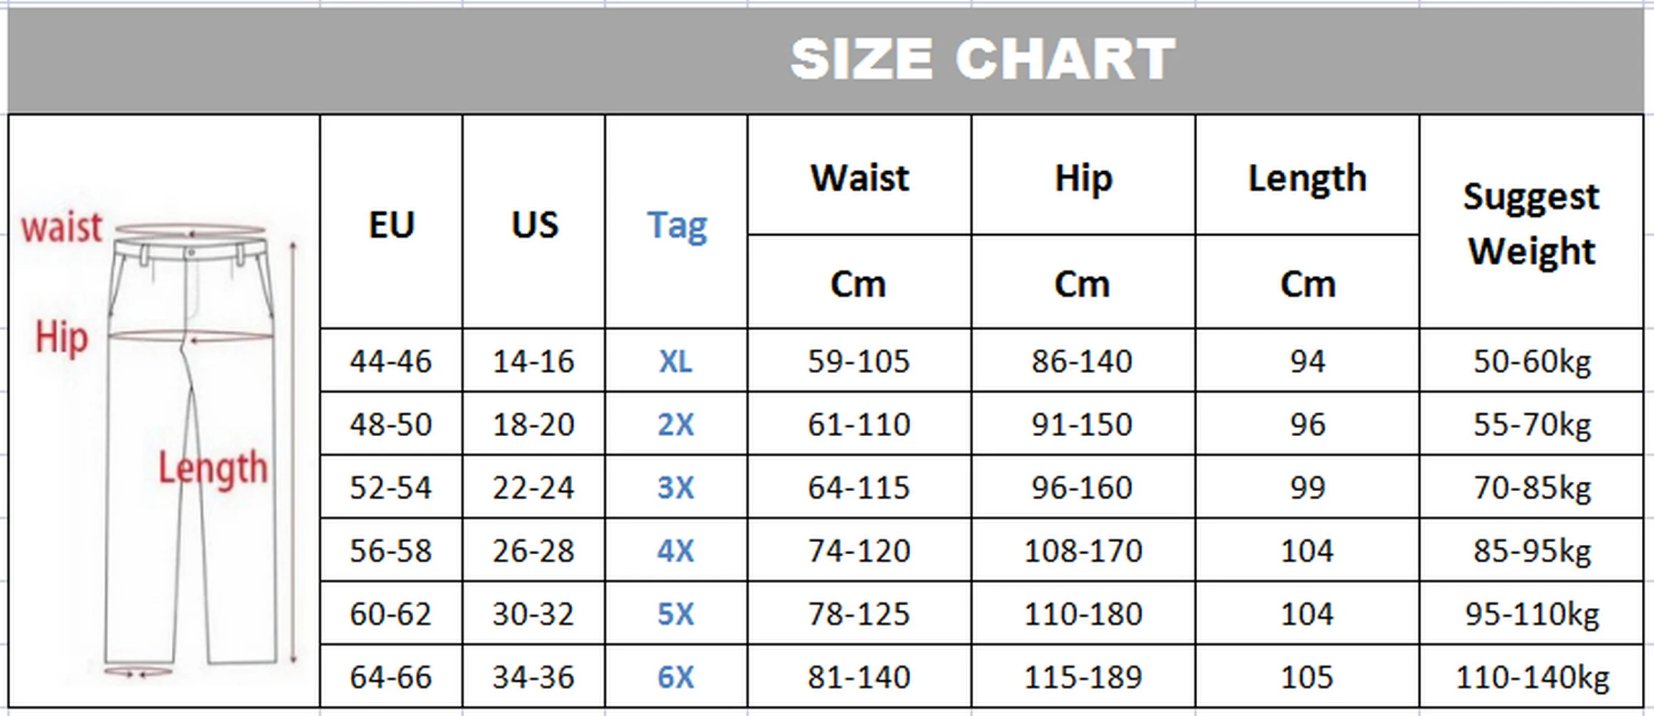1654x716 pixels.
Task: Select the length value 99 cell
Action: click(1307, 488)
